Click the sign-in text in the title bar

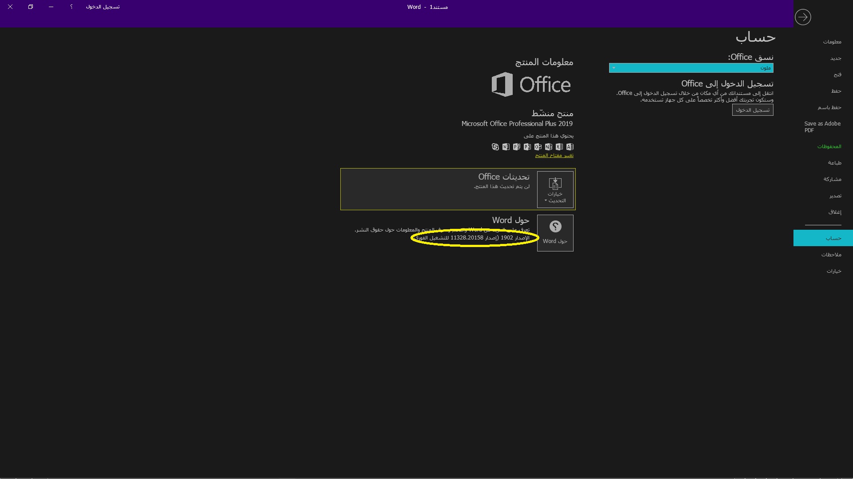coord(103,7)
